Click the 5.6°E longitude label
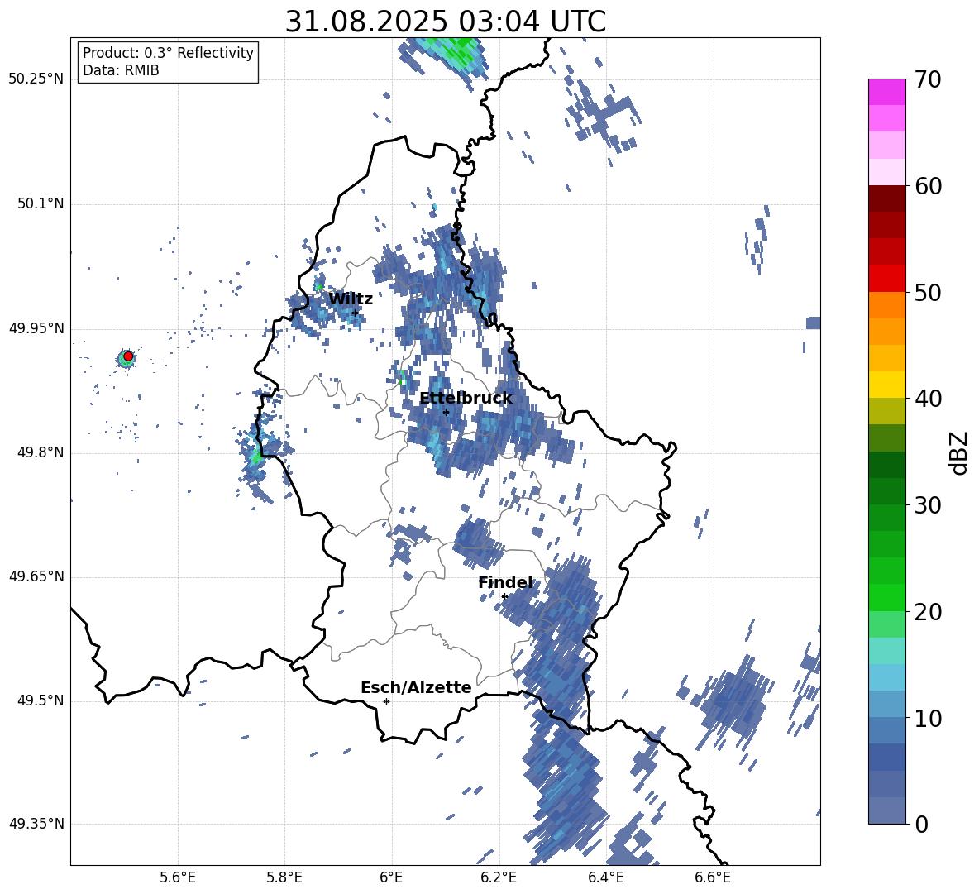Screen dimensions: 979x894 pos(178,878)
